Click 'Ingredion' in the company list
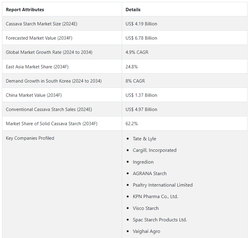This screenshot has height=238, width=250. [x=143, y=162]
